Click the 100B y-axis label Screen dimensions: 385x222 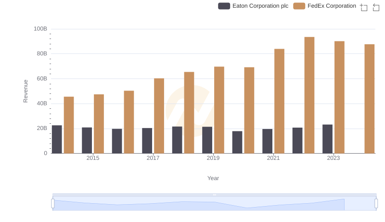point(40,29)
